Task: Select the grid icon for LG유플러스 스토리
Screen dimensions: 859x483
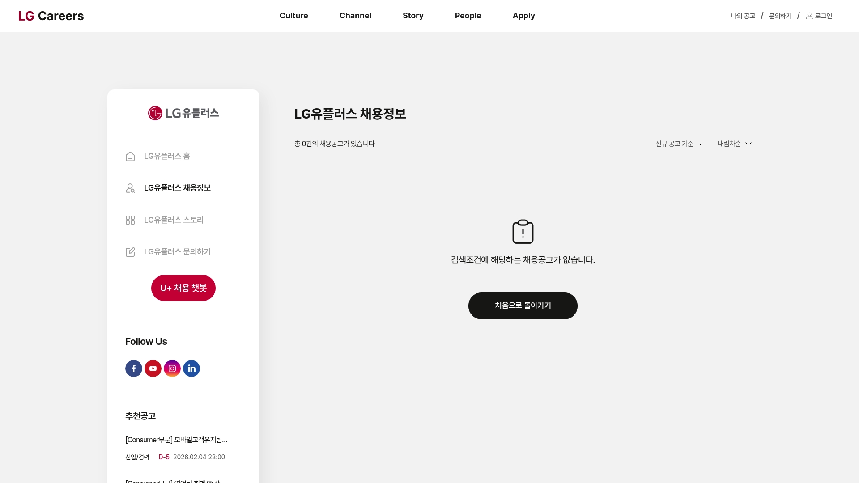Action: pos(130,220)
